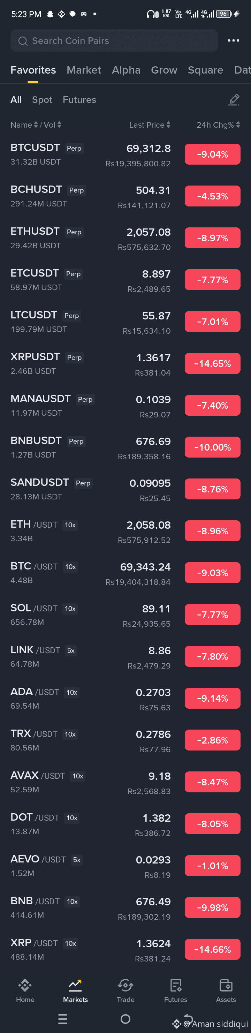Go to Home via bottom navigation icon

coord(25,985)
